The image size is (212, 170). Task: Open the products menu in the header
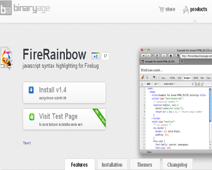point(195,9)
